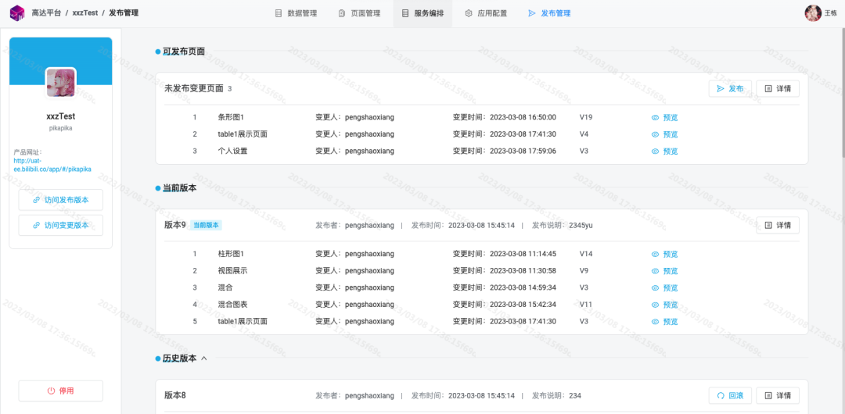Viewport: 845px width, 414px height.
Task: Preview unpublished table1展示页面 V4
Action: click(x=664, y=134)
